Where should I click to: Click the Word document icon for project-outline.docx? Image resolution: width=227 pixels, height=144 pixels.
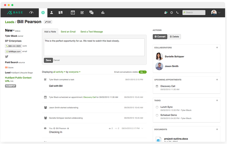pyautogui.click(x=159, y=139)
